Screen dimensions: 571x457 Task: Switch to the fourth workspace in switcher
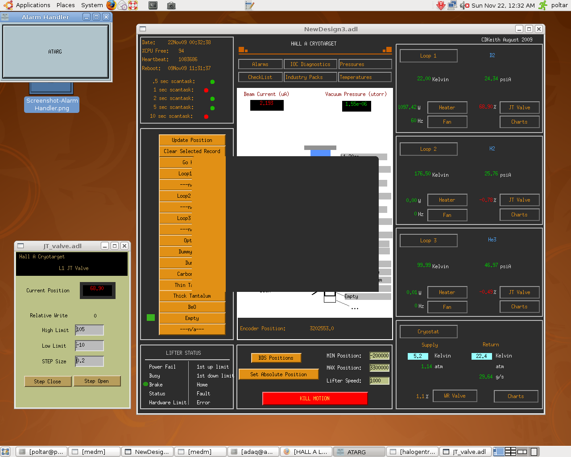(x=534, y=452)
